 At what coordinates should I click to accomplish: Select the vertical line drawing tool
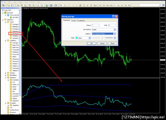(69, 5)
